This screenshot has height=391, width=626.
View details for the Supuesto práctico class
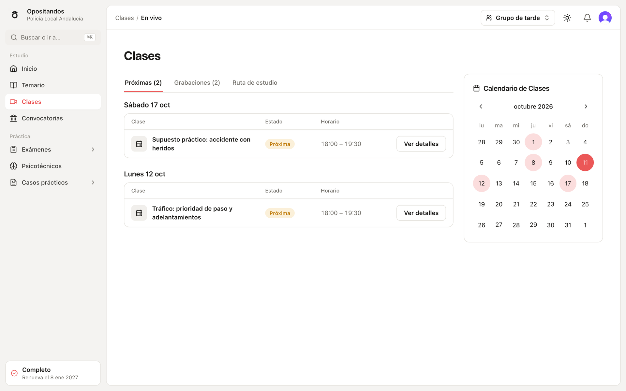coord(421,144)
